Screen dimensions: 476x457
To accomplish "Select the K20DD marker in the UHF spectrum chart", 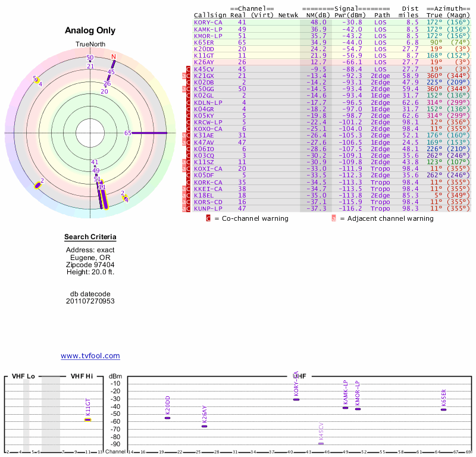I will point(167,417).
